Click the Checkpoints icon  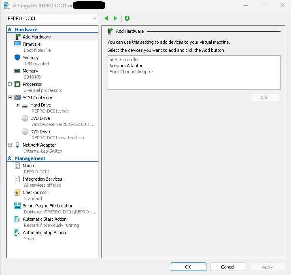click(x=17, y=192)
